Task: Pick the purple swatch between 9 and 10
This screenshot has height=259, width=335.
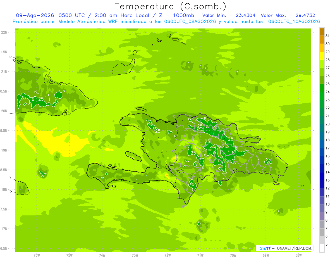Action: tap(322, 208)
